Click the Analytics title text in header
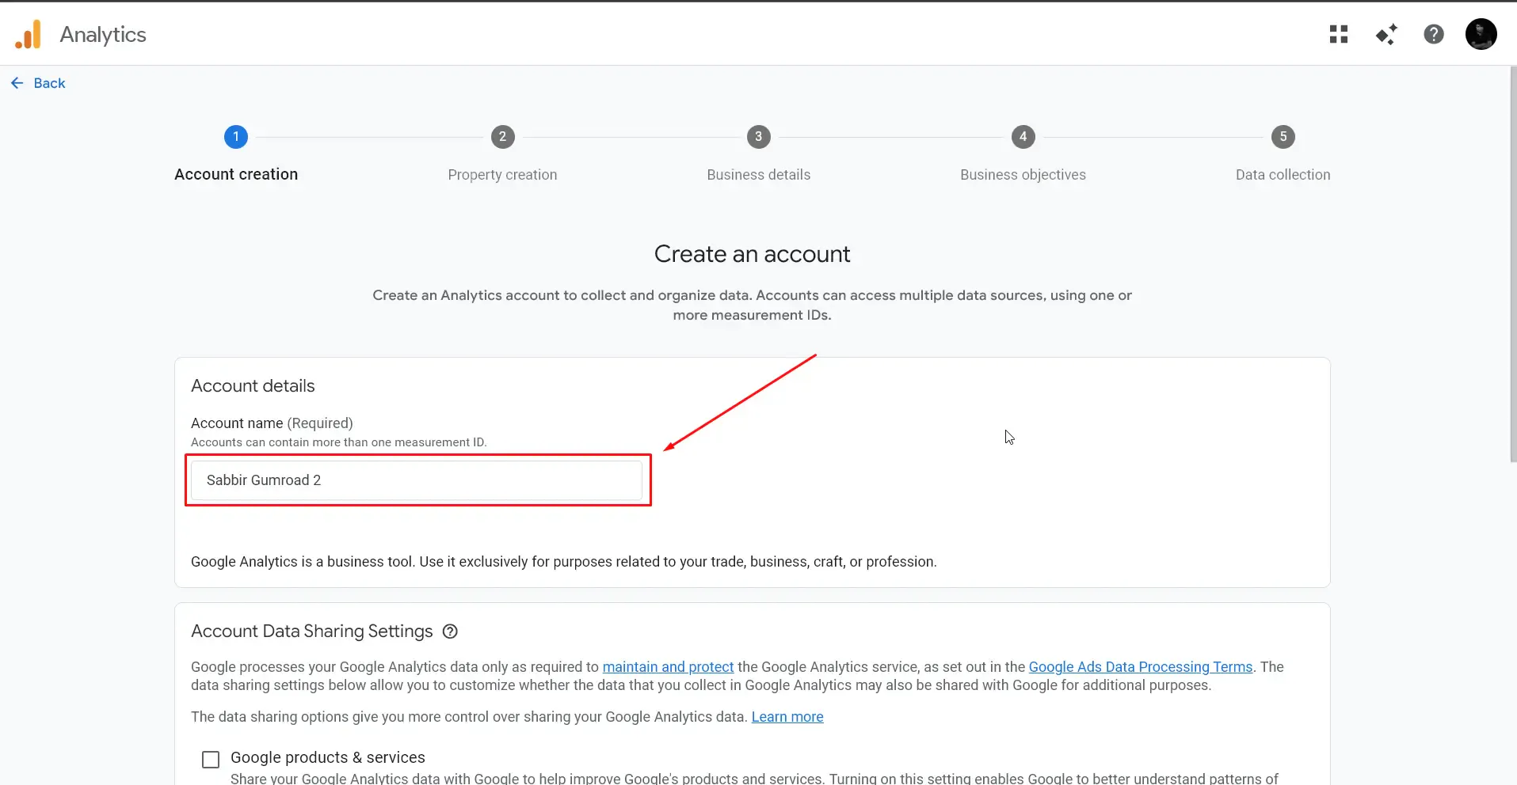Image resolution: width=1517 pixels, height=785 pixels. point(103,35)
